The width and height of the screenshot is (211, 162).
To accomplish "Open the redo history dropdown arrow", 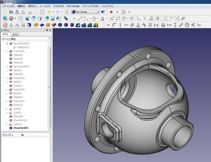I will [61, 12].
